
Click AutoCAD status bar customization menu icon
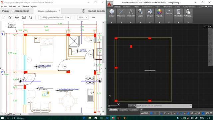pyautogui.click(x=211, y=113)
